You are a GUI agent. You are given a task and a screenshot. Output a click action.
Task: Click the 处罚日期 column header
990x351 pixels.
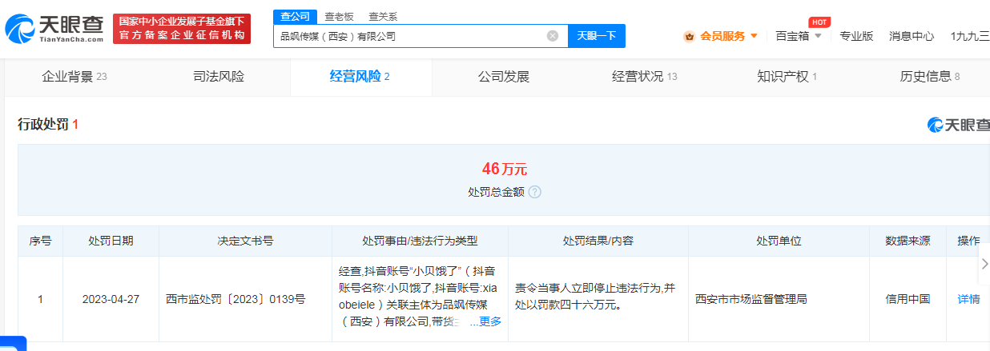click(111, 241)
